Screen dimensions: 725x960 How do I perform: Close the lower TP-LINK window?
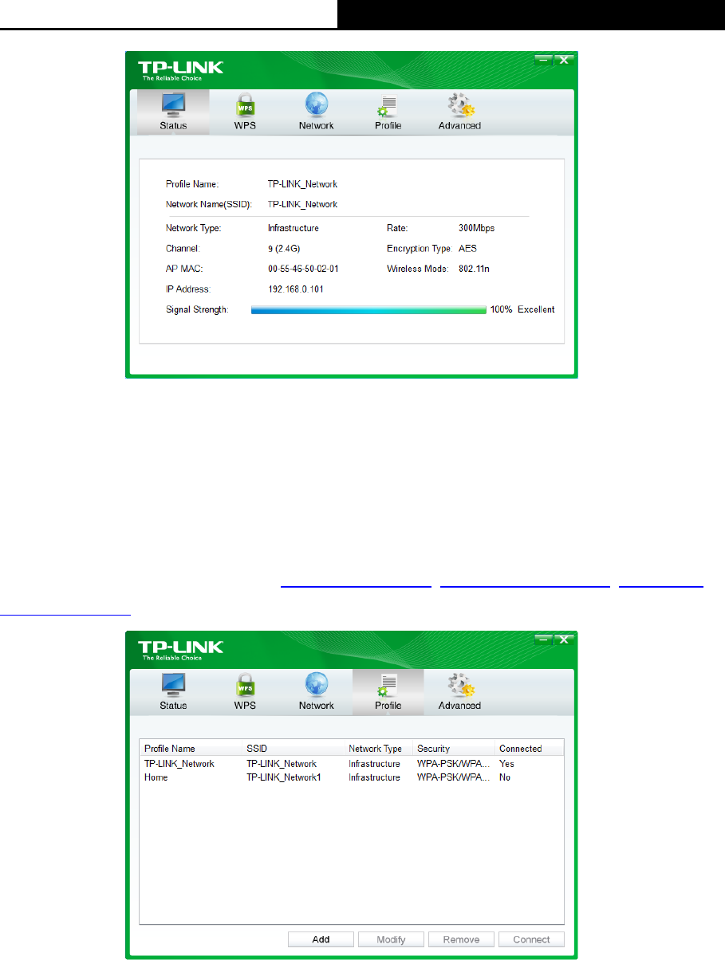click(x=563, y=639)
